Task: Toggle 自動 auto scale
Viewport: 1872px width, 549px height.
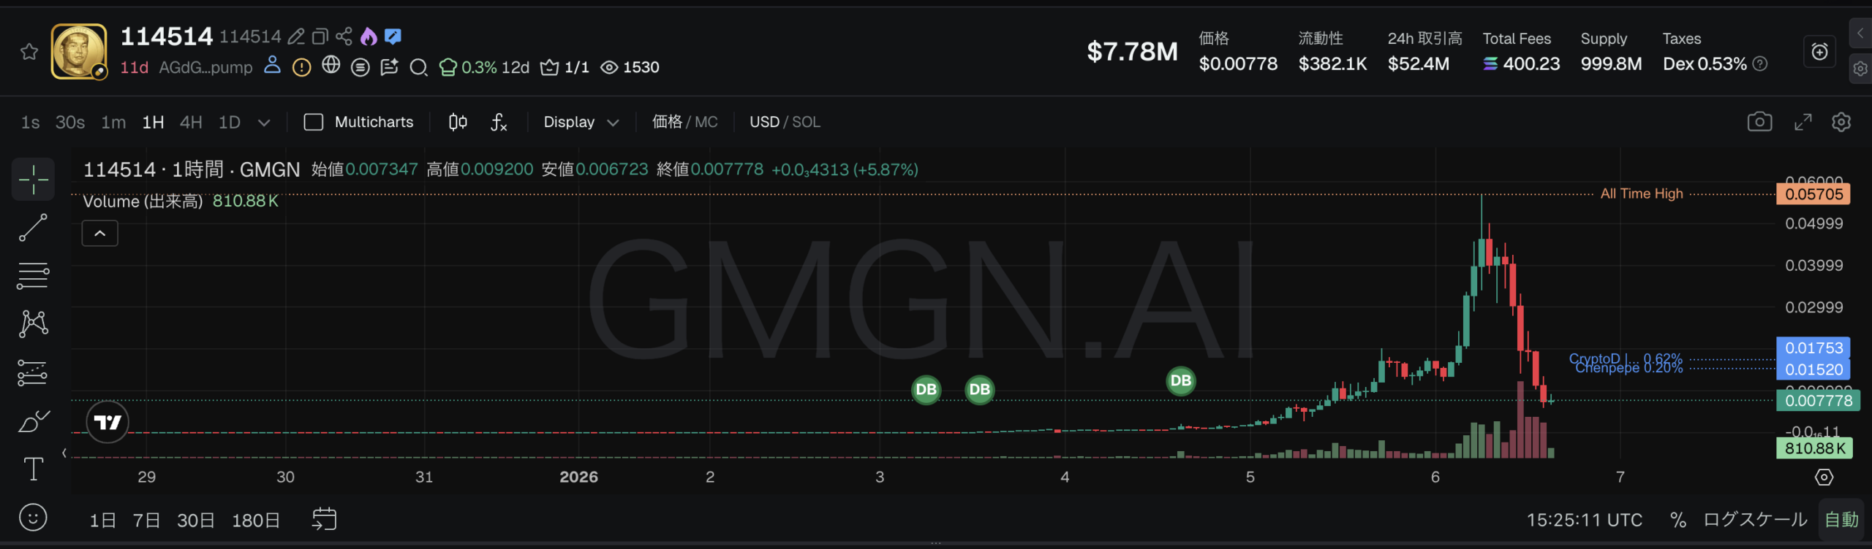Action: click(x=1841, y=520)
